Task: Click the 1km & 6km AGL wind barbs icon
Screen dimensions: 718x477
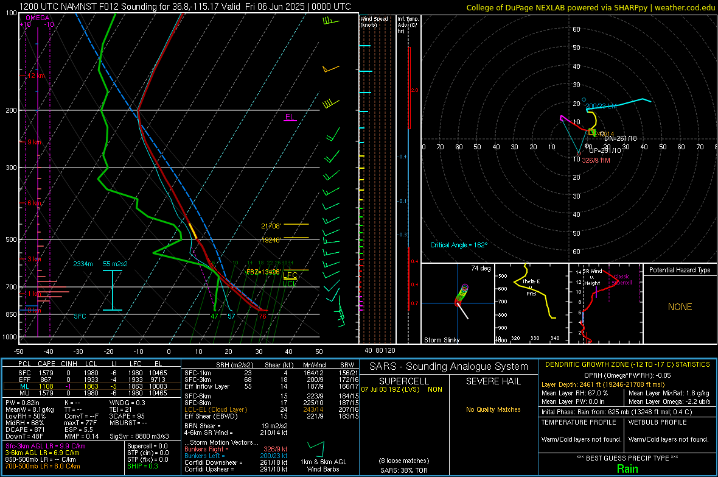Action: click(x=316, y=448)
